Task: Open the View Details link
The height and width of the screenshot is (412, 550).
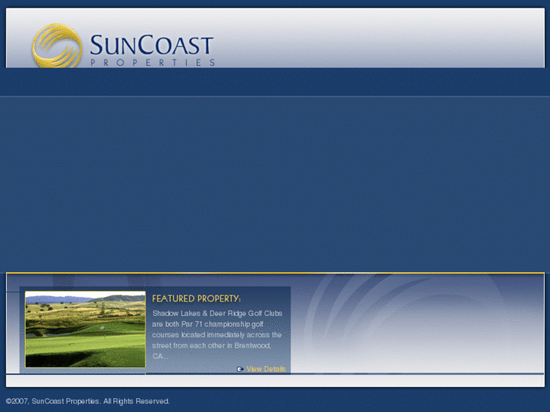Action: tap(266, 369)
